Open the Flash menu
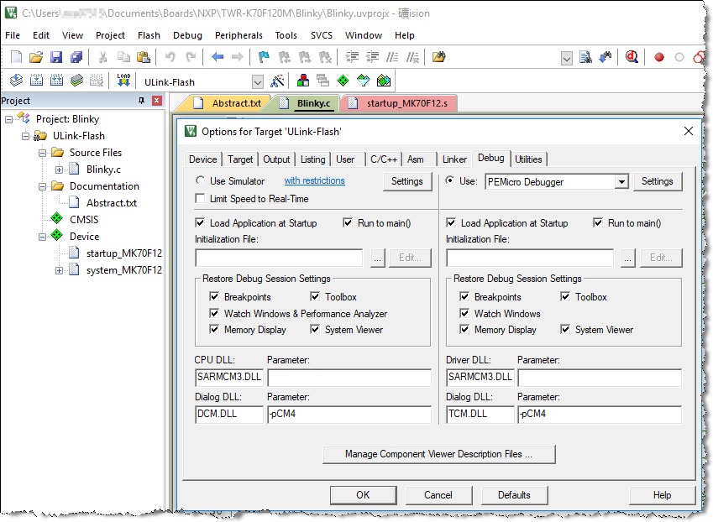Image resolution: width=713 pixels, height=522 pixels. coord(149,35)
